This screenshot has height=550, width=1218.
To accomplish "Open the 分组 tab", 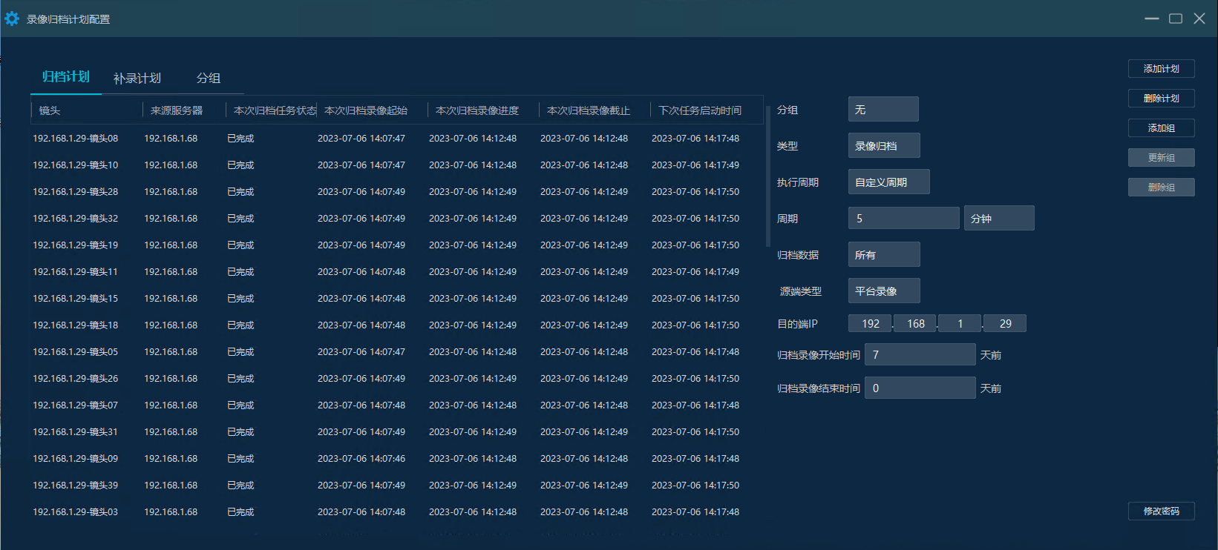I will click(209, 78).
